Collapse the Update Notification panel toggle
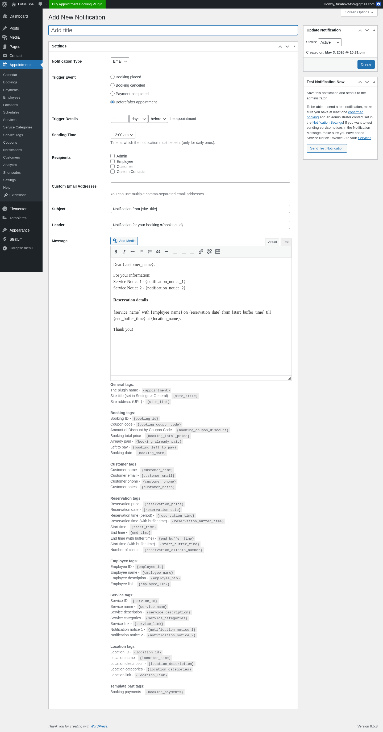383x732 pixels. tap(374, 30)
